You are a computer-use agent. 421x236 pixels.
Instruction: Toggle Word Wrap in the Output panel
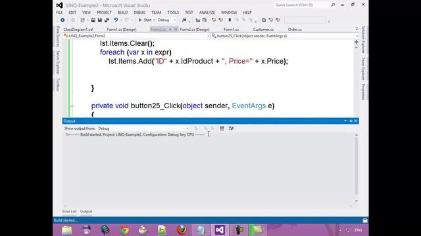click(231, 128)
